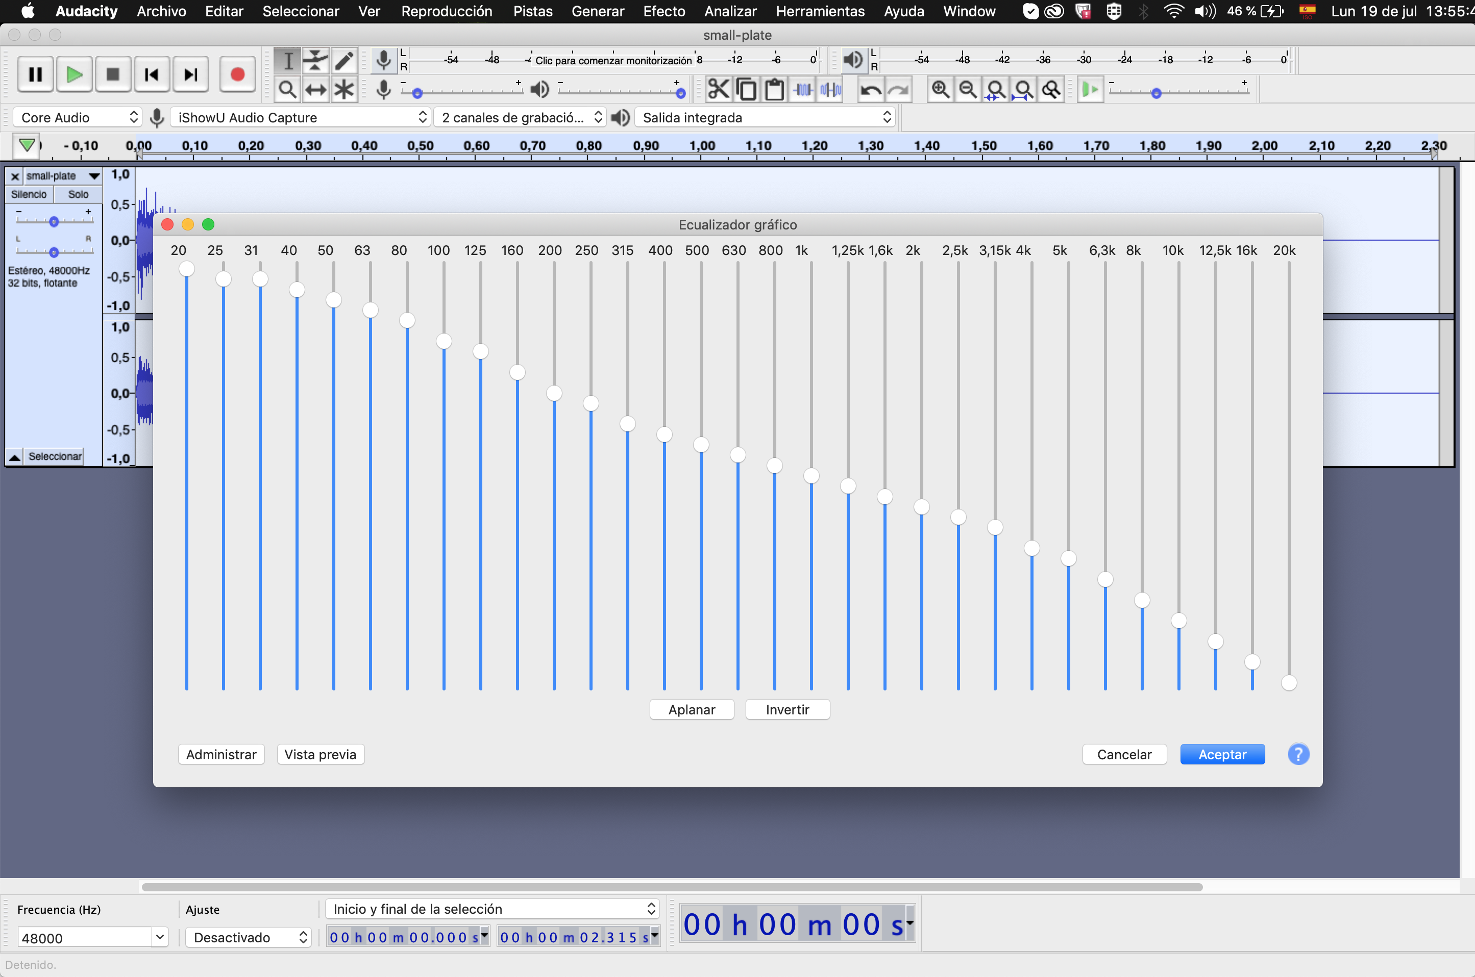The image size is (1475, 977).
Task: Click Aceptar to apply equalizer
Action: [x=1222, y=755]
